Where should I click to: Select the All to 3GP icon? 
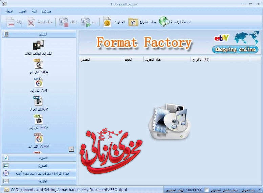click(x=38, y=101)
